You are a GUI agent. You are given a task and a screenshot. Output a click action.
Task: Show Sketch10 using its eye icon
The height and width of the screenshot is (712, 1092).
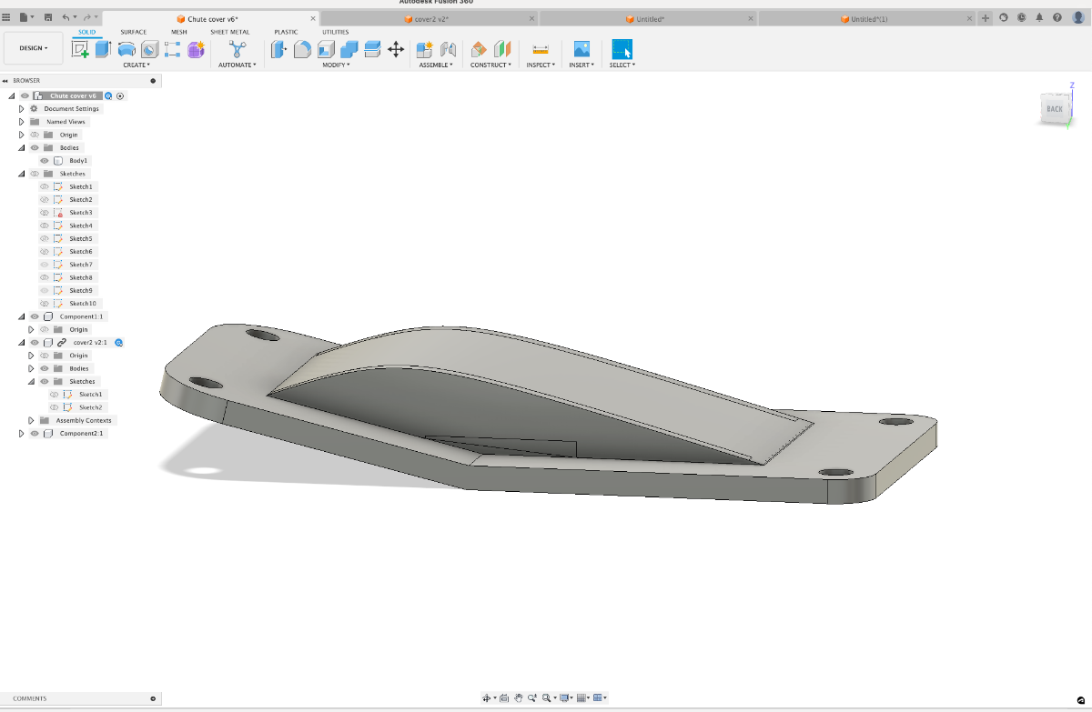(44, 304)
